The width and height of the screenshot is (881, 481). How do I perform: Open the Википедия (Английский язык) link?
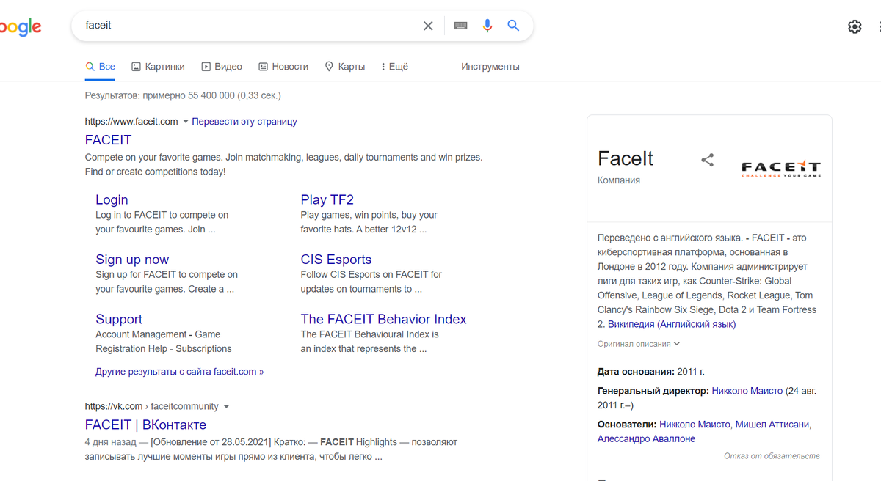pyautogui.click(x=672, y=324)
